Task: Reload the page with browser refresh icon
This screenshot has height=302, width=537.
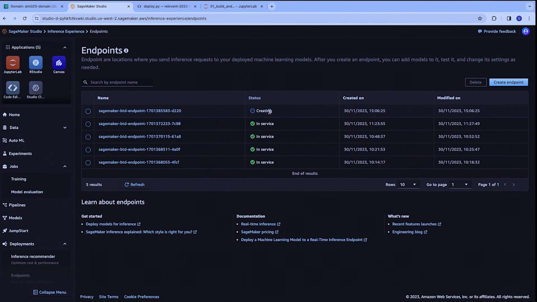Action: (25, 18)
